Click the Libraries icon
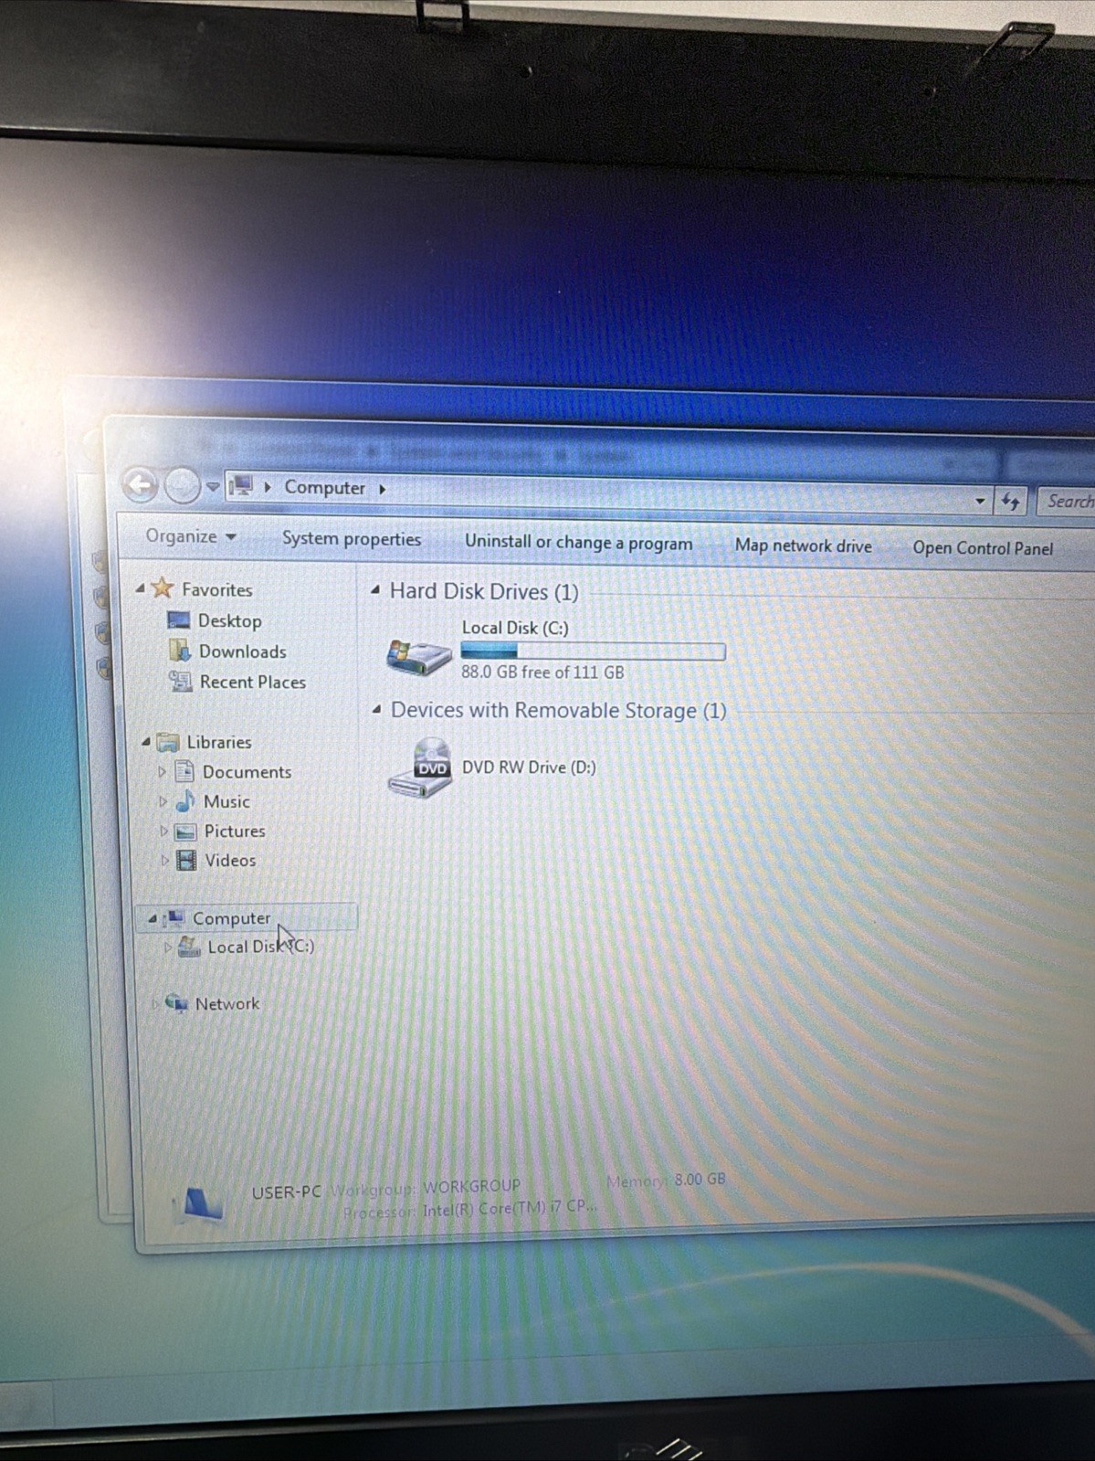The image size is (1095, 1461). point(168,742)
